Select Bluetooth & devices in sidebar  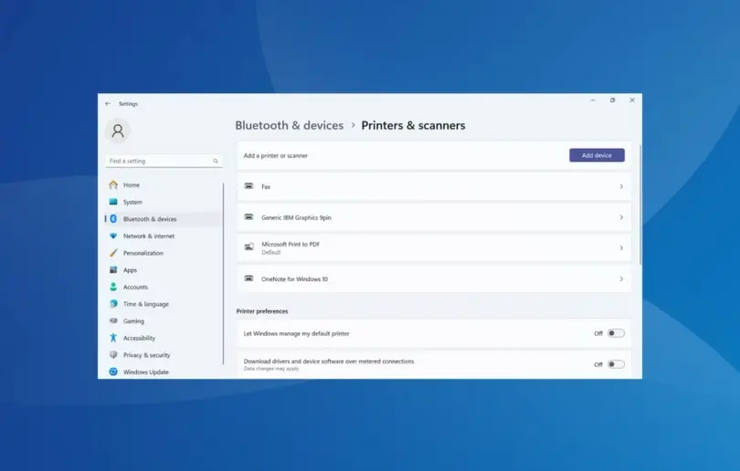[164, 219]
